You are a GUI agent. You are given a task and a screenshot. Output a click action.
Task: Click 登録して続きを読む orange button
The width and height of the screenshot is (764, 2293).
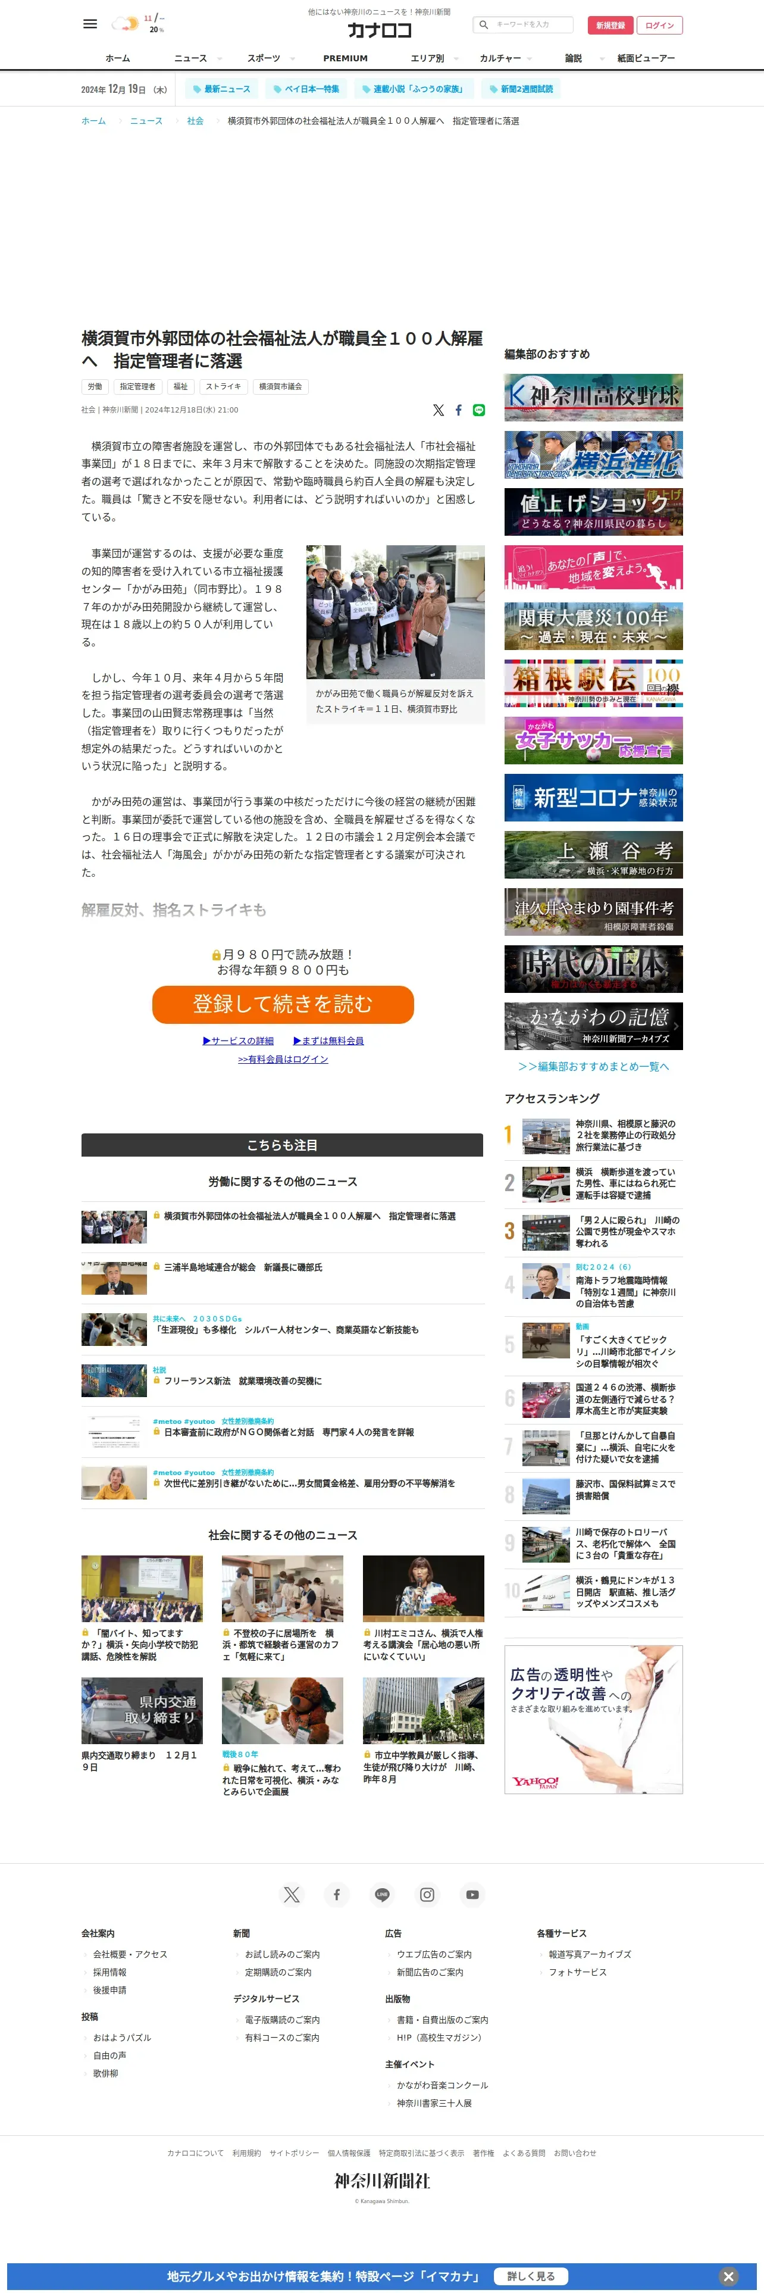[283, 1004]
